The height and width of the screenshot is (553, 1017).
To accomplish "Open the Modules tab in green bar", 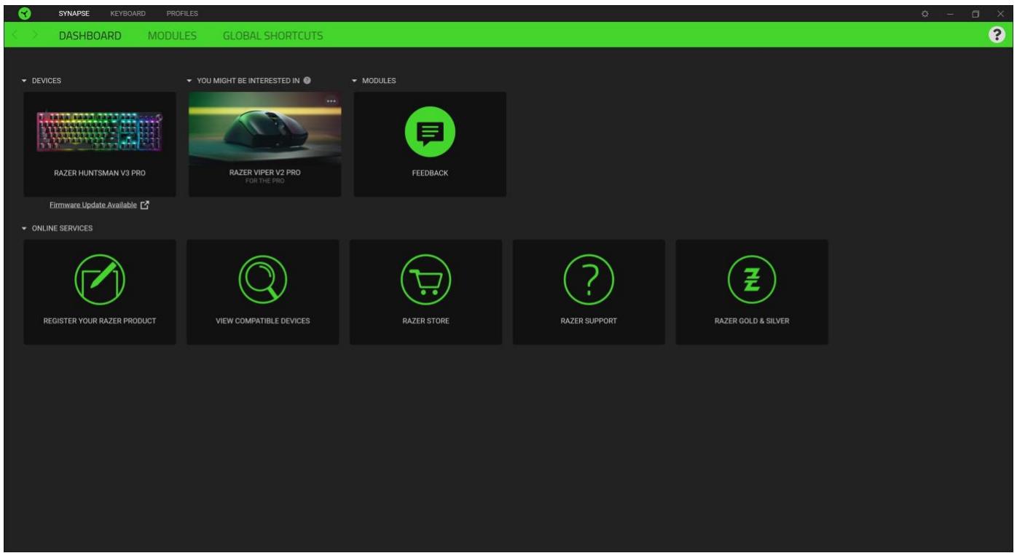I will coord(172,36).
